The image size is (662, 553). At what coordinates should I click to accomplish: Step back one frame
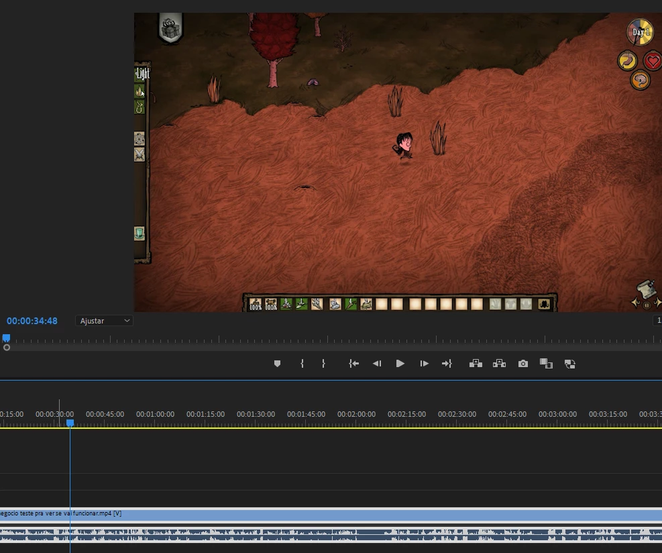tap(377, 364)
